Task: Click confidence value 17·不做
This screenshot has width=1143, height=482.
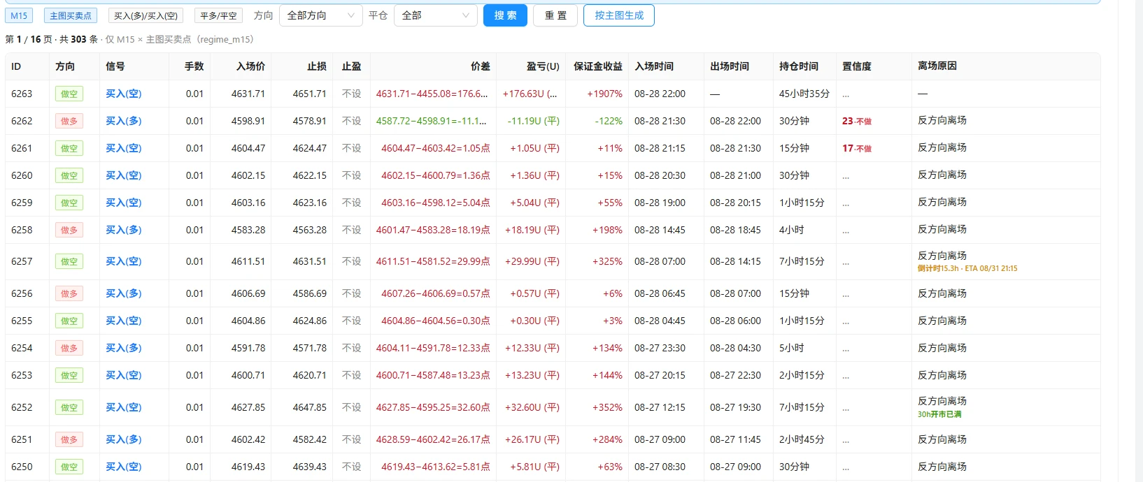Action: (857, 148)
